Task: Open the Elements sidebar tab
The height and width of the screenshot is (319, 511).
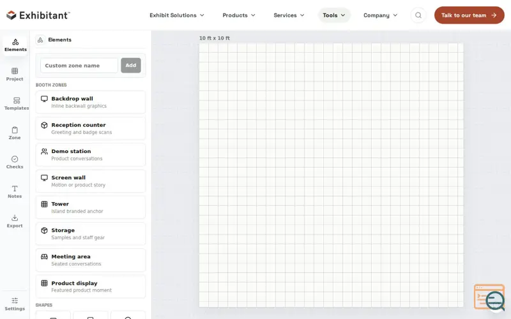Action: point(15,45)
